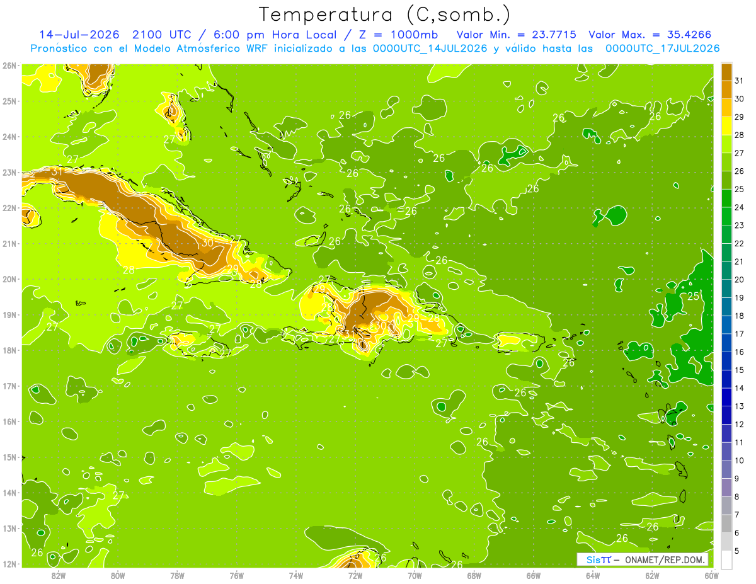Pick the yellow legend swatch between 28 and 29

click(726, 126)
